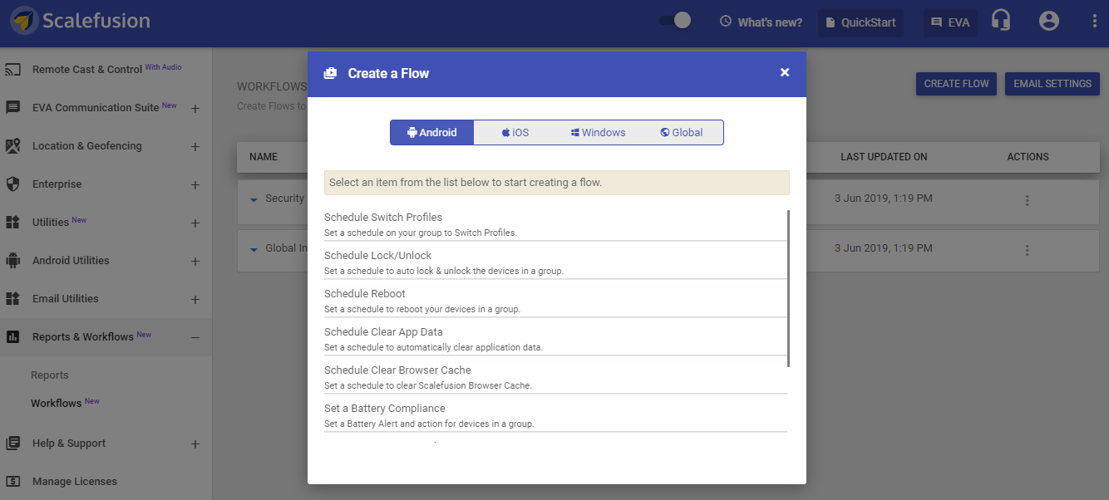Close the Create a Flow dialog
This screenshot has width=1109, height=500.
[x=785, y=73]
